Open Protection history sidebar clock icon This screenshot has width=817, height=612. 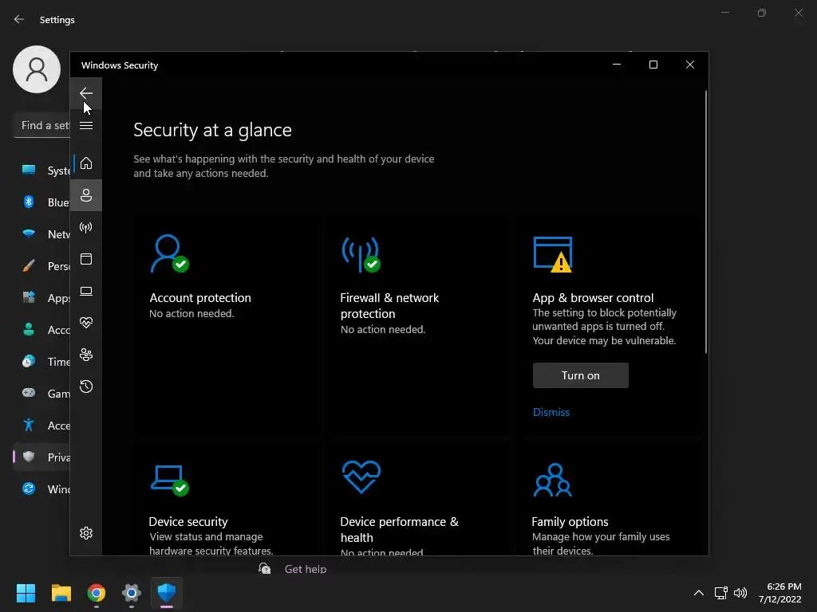(86, 386)
